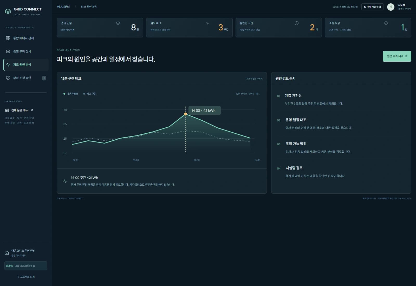Click the pulse icon on 검토 피크 card
Screen dimensions: 416x286
(207, 23)
